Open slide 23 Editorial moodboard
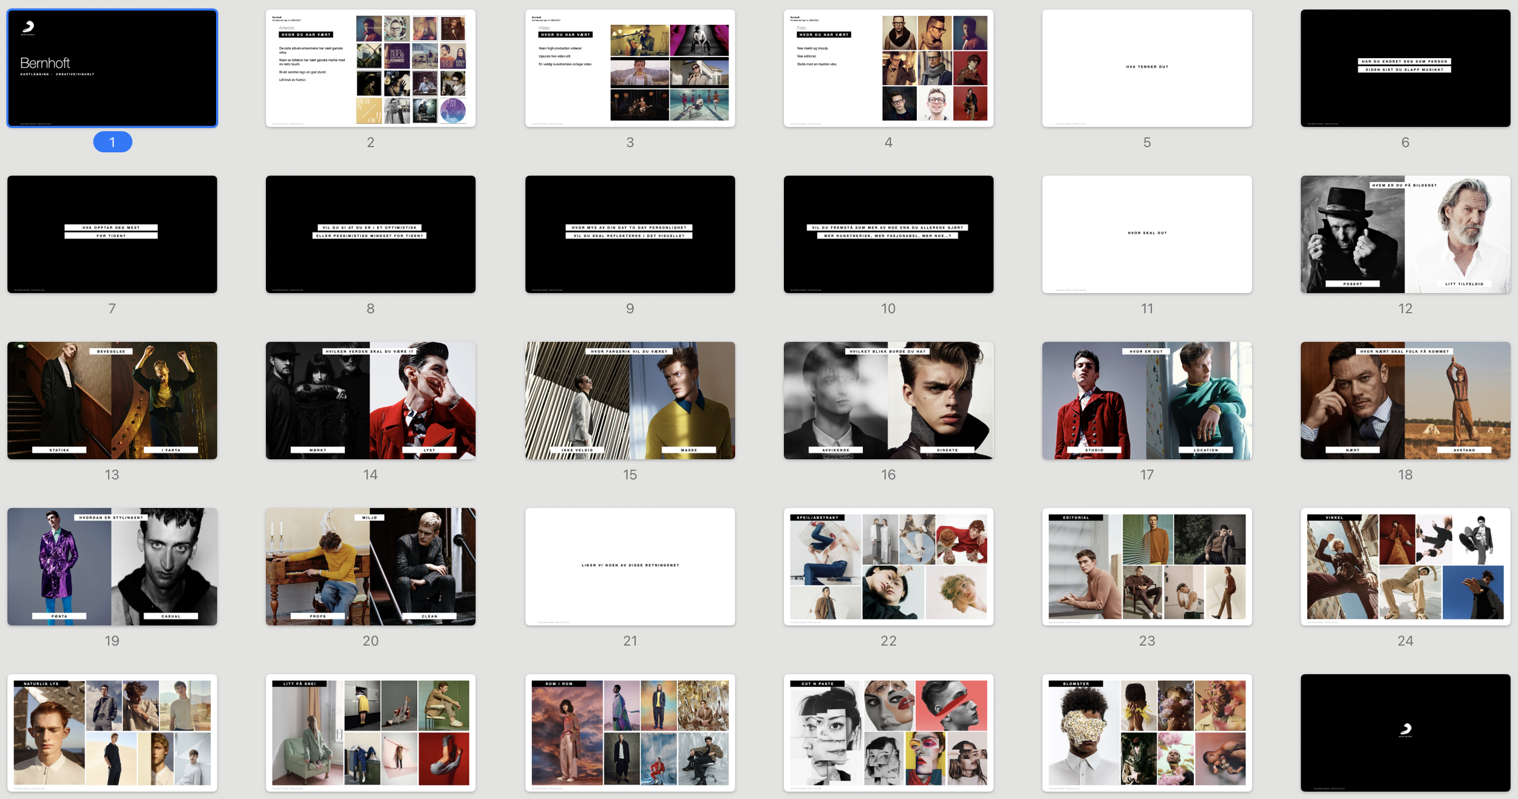The width and height of the screenshot is (1518, 799). pyautogui.click(x=1146, y=567)
